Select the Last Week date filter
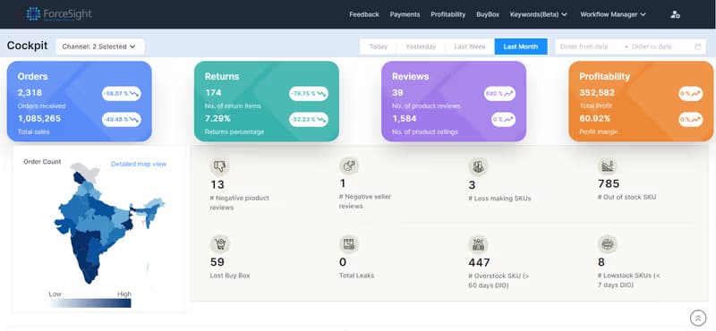Screen dimensions: 716x331 pyautogui.click(x=470, y=47)
